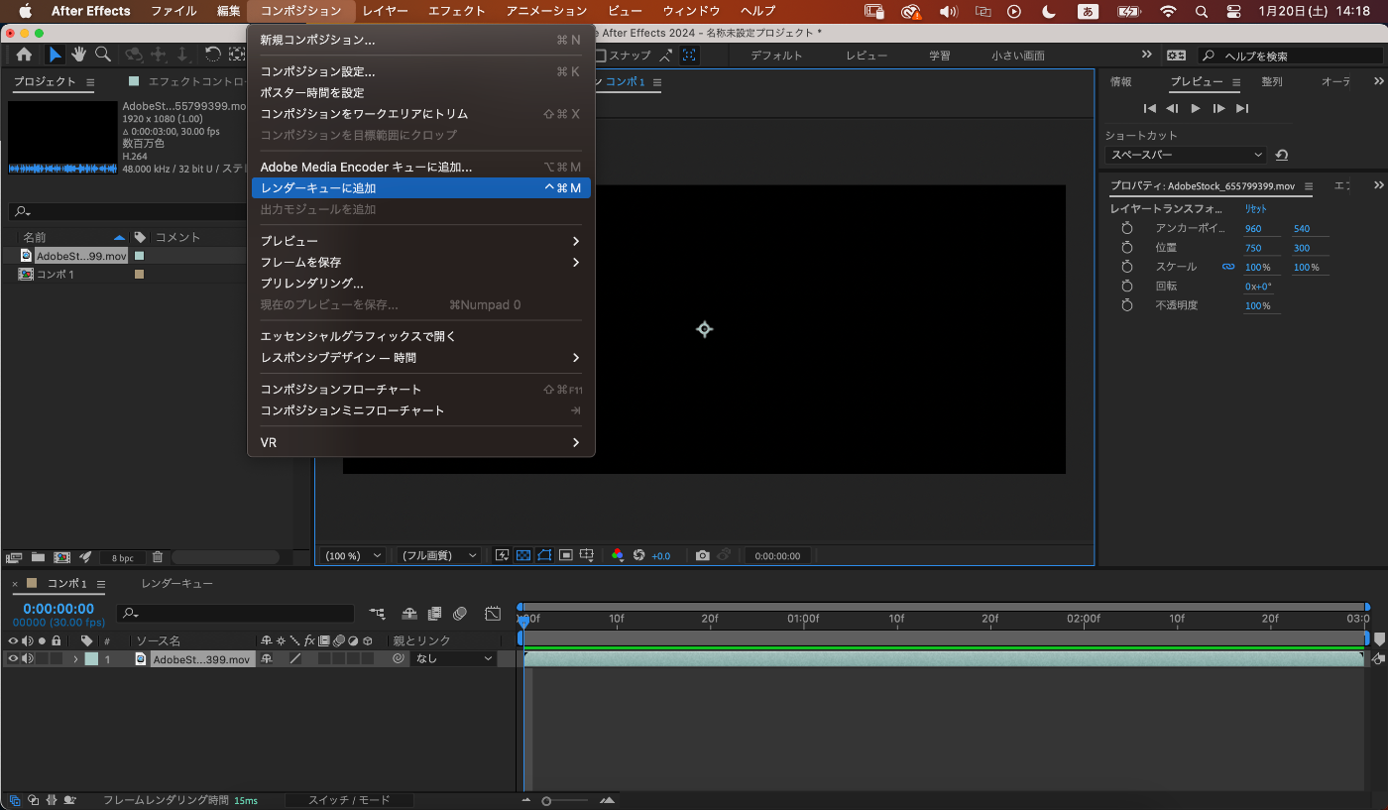This screenshot has width=1388, height=810.
Task: Click the interpret footage icon in Project panel
Action: click(x=14, y=557)
